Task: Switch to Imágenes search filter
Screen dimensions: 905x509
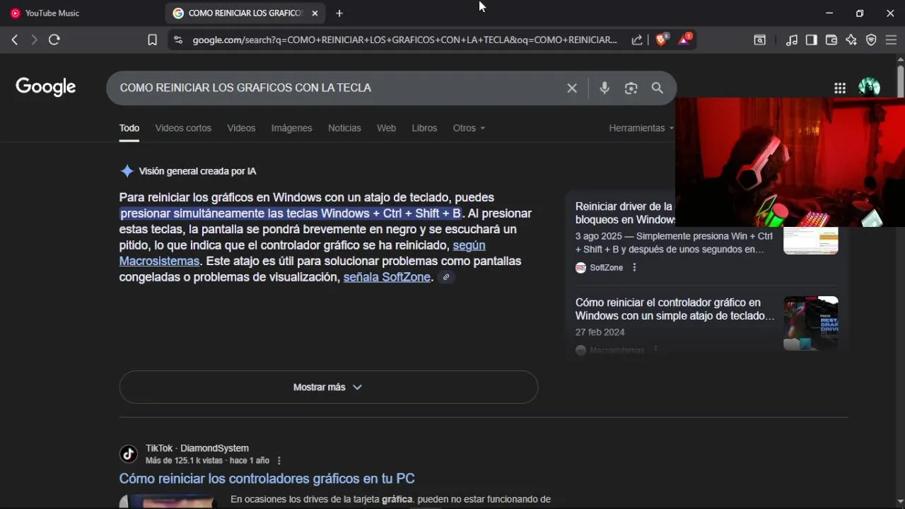Action: [291, 128]
